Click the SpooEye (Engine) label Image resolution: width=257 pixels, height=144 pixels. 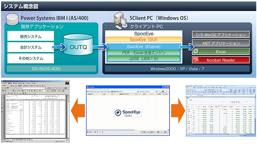tap(144, 46)
